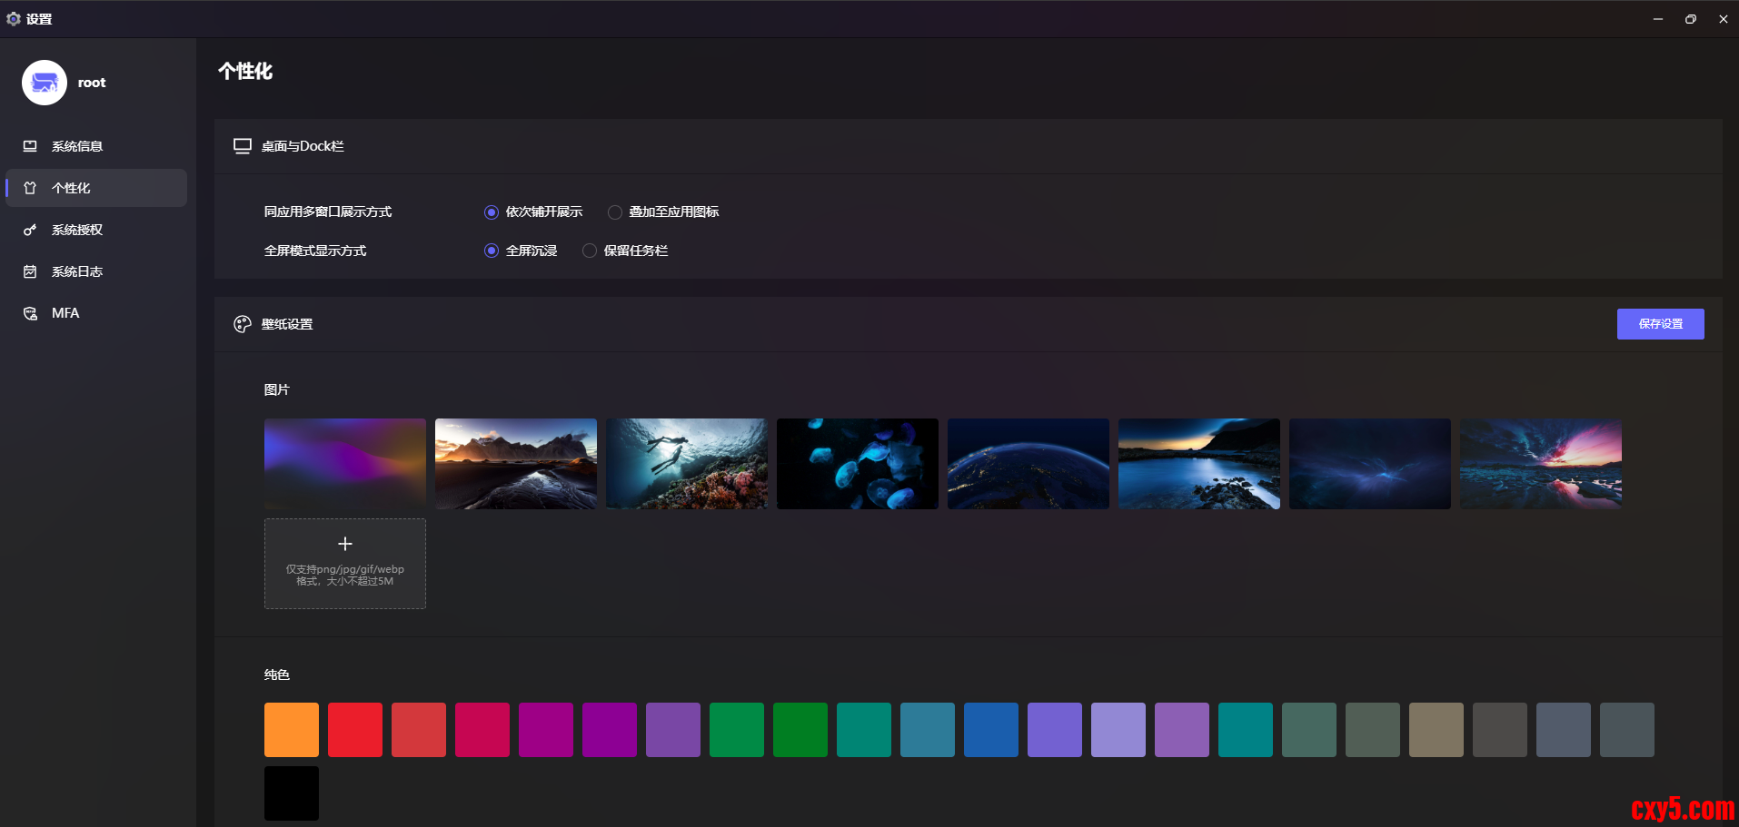The height and width of the screenshot is (827, 1739).
Task: Select the 依次铺开展示 radio option
Action: [x=492, y=212]
